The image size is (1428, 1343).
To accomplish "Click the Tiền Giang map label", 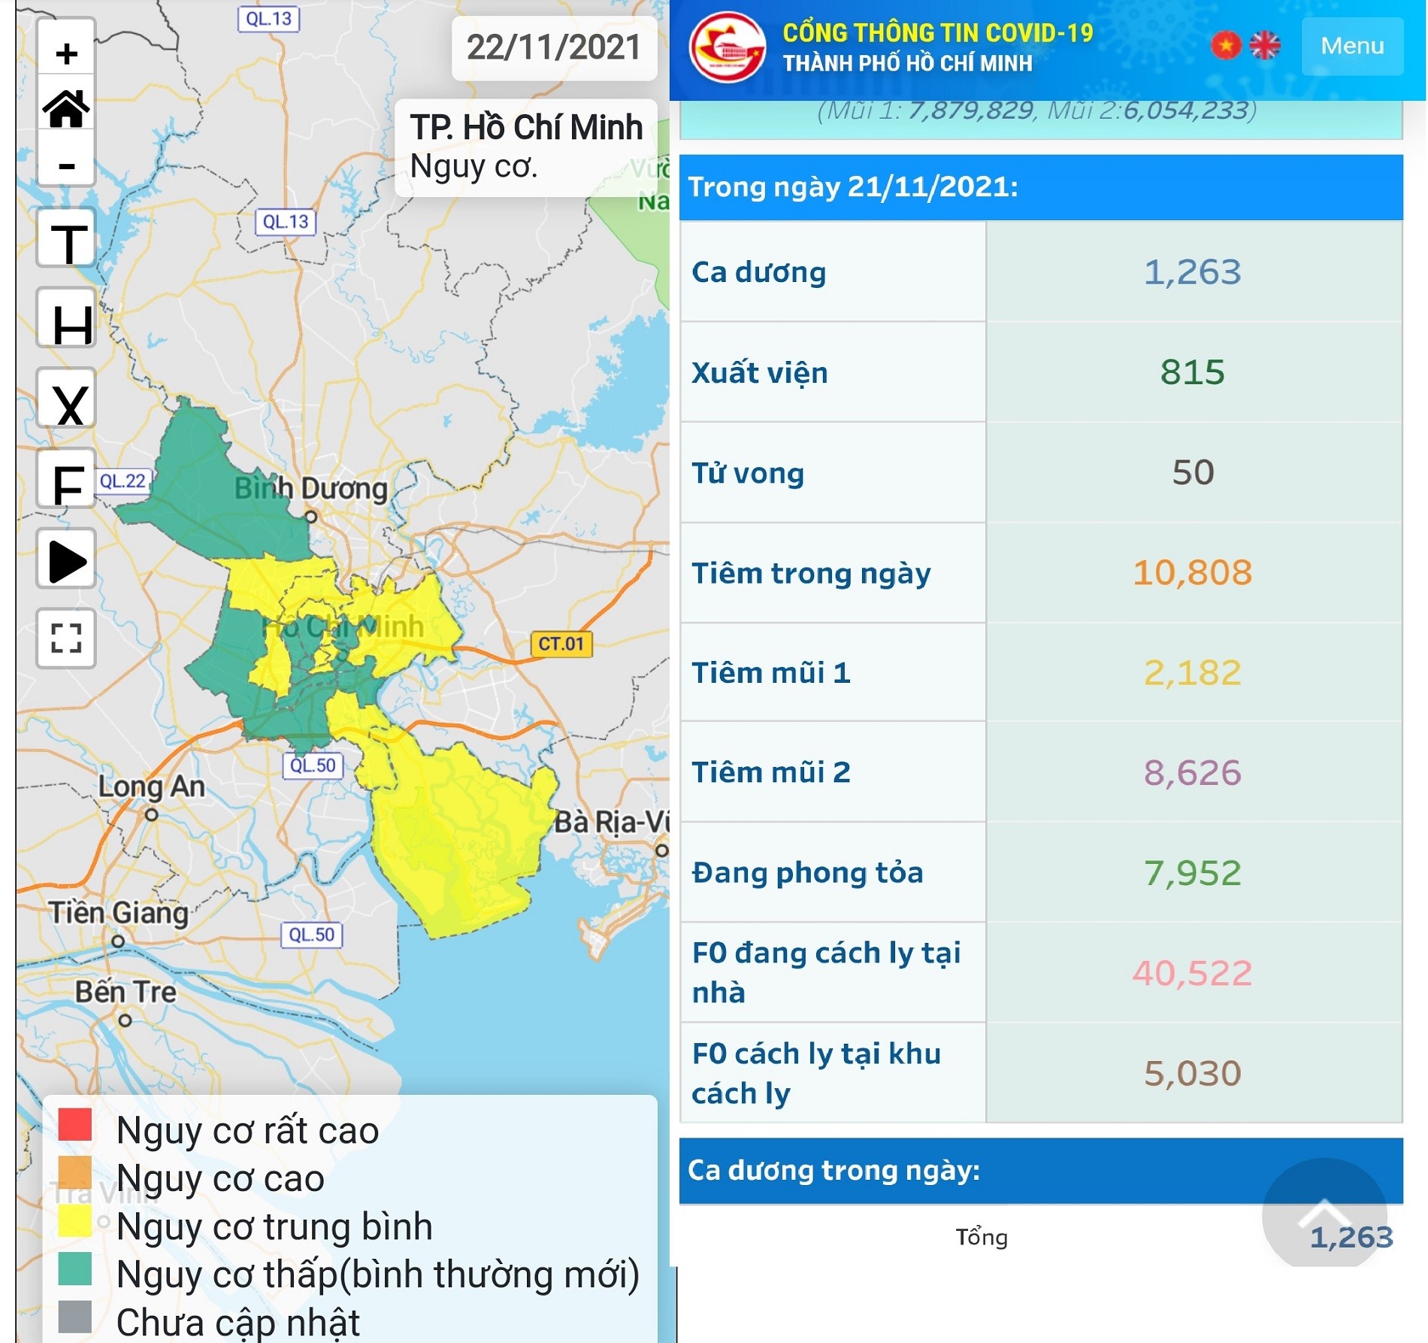I will 119,913.
